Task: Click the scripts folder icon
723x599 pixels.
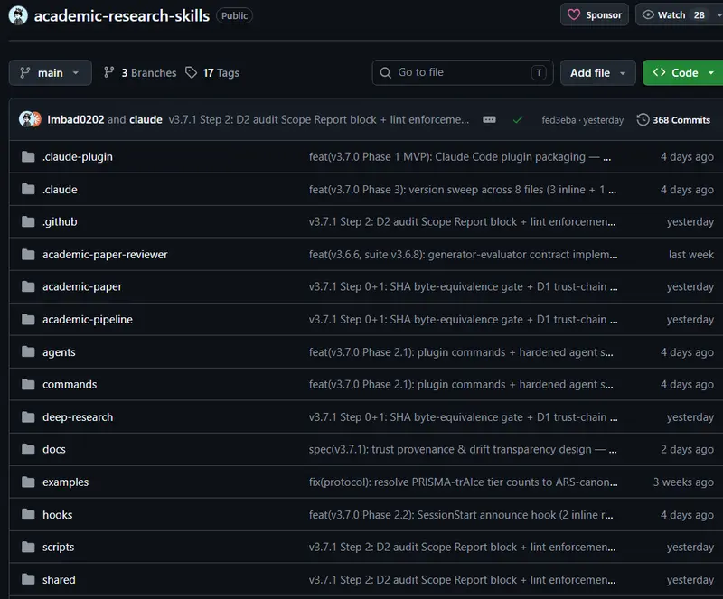Action: 28,547
